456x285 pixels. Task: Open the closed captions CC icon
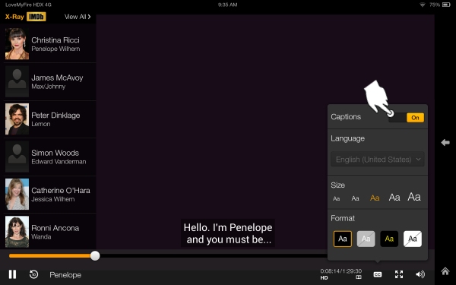378,274
